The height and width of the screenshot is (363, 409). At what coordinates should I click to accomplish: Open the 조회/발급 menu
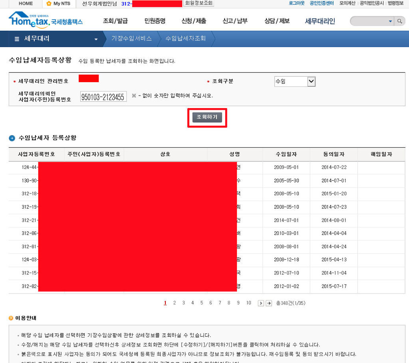[115, 21]
